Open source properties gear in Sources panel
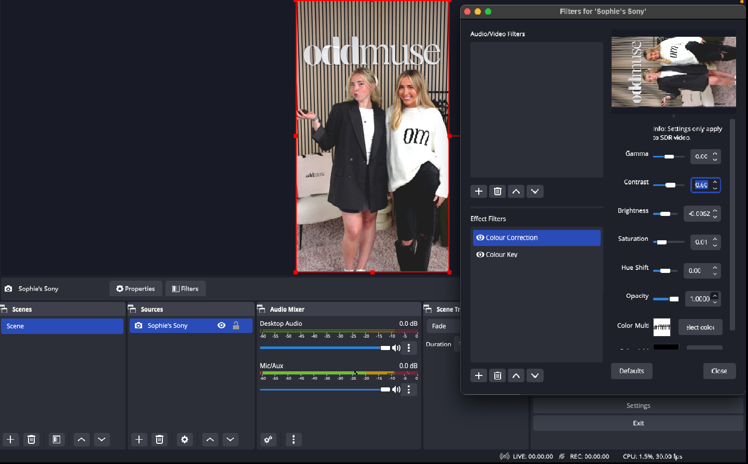748x464 pixels. pos(185,440)
